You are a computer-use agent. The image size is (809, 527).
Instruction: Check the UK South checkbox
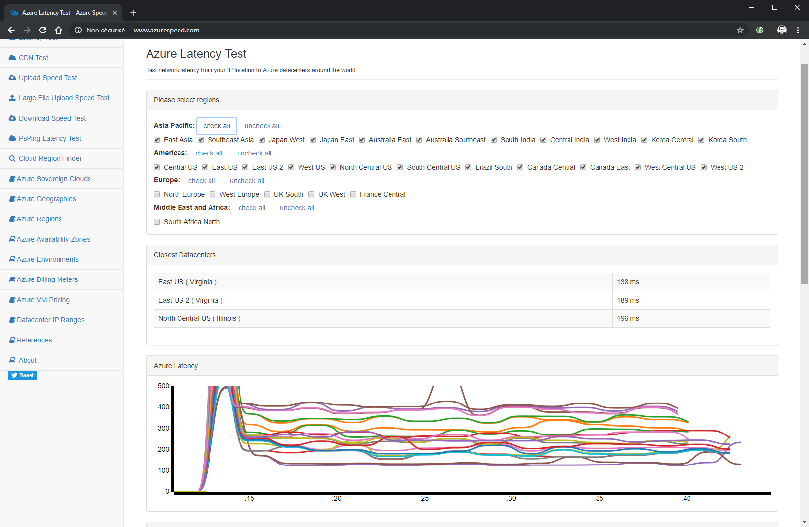267,194
